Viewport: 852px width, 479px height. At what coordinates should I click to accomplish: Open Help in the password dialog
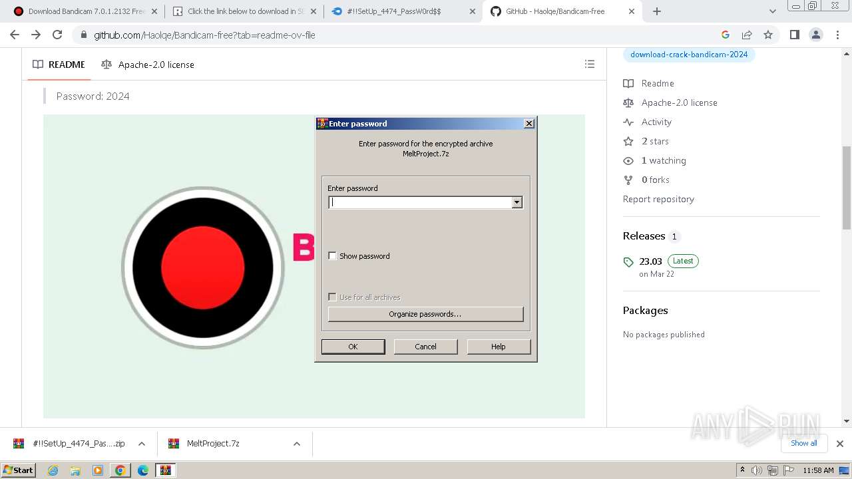click(x=499, y=347)
